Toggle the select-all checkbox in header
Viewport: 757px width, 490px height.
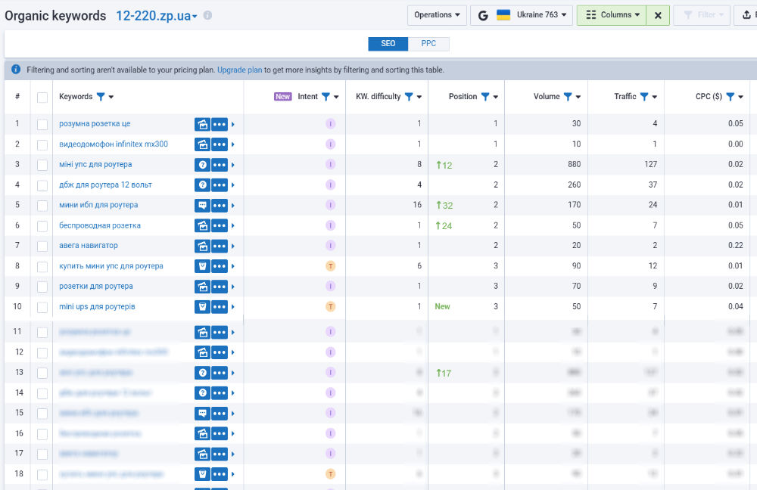42,98
